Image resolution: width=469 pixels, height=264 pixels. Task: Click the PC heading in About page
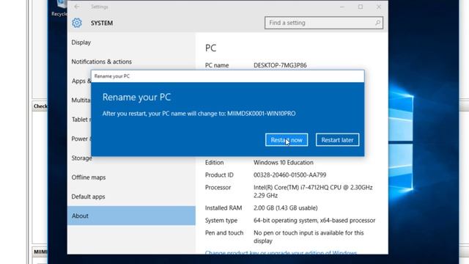[x=210, y=48]
